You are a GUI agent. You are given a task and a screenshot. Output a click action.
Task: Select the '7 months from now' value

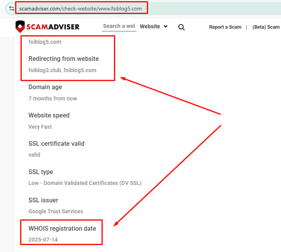point(53,99)
